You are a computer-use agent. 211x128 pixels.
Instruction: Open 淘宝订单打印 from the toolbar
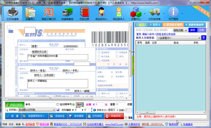[49, 14]
